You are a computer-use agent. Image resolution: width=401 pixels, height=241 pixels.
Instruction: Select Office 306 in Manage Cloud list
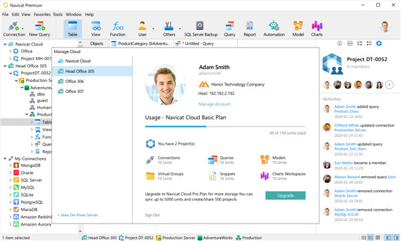point(92,81)
